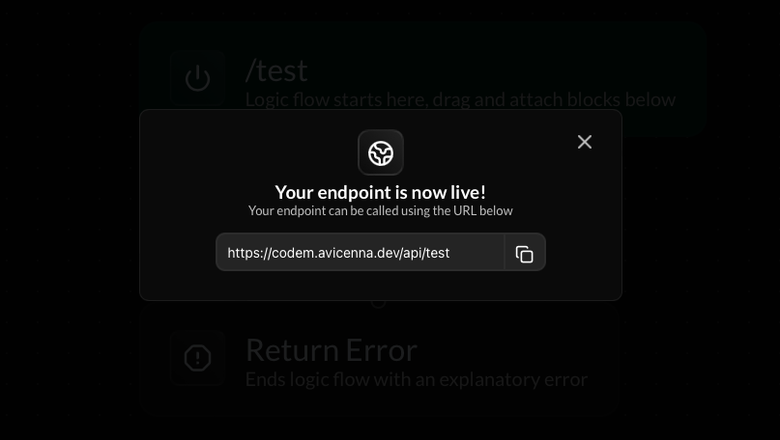Click the word "live!" in the heading
The height and width of the screenshot is (440, 780).
(468, 192)
